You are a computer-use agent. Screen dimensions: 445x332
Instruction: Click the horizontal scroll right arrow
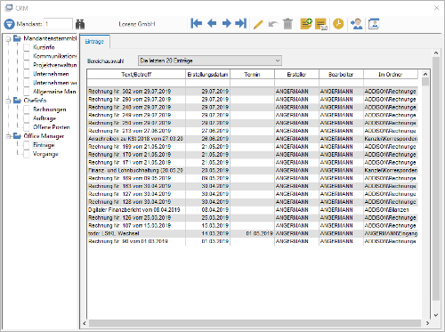click(427, 323)
